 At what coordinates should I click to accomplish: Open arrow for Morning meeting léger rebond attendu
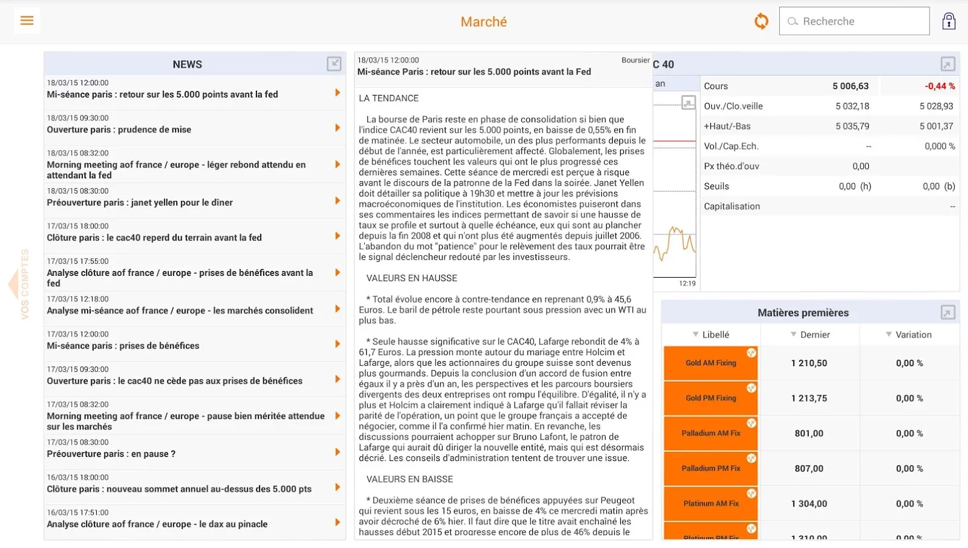coord(337,164)
